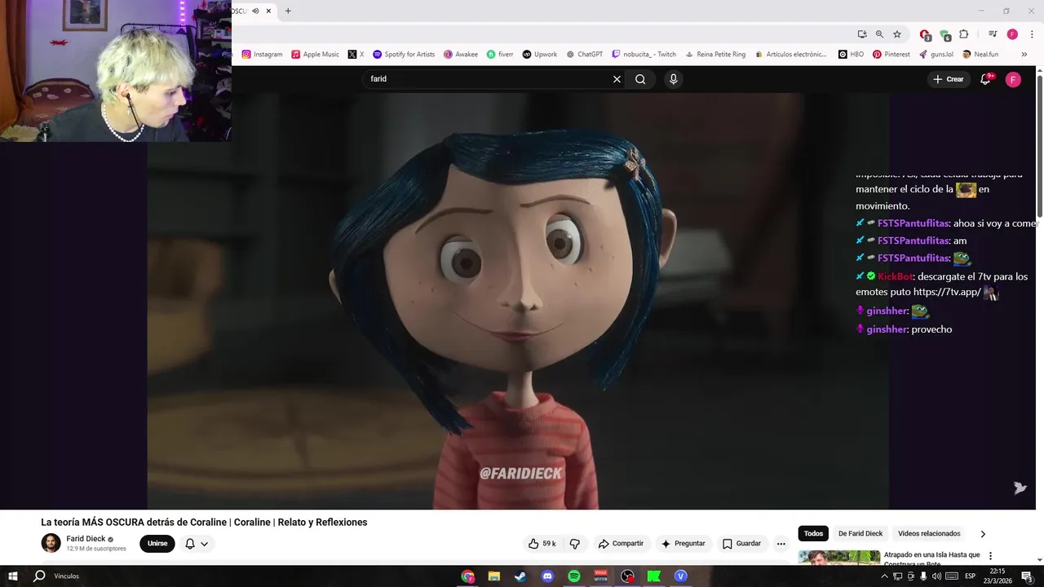Open the HBO bookmark
The height and width of the screenshot is (587, 1044).
coord(851,55)
